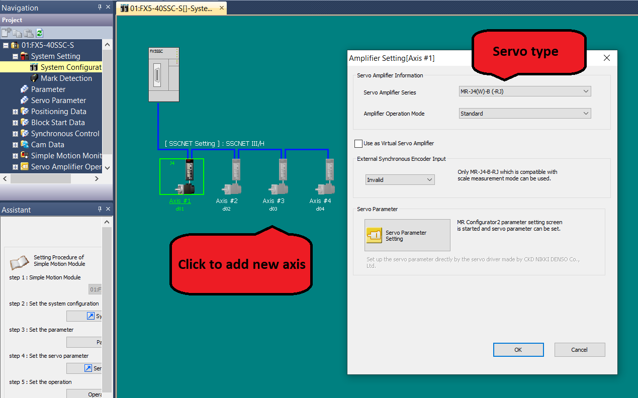The width and height of the screenshot is (638, 398).
Task: Click the System Setting folder icon
Action: pyautogui.click(x=25, y=56)
